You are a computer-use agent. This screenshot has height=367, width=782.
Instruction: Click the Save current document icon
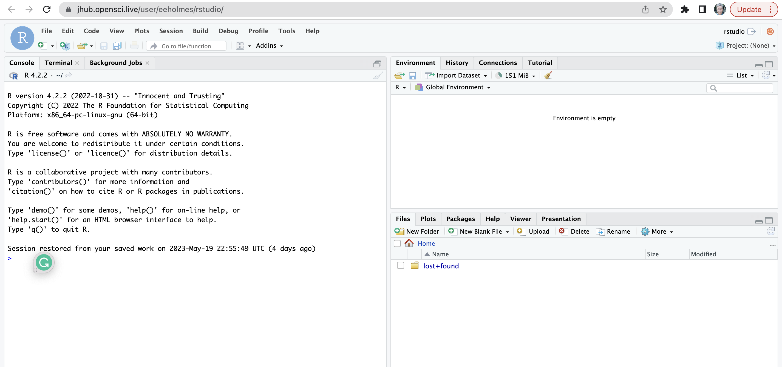pyautogui.click(x=104, y=45)
